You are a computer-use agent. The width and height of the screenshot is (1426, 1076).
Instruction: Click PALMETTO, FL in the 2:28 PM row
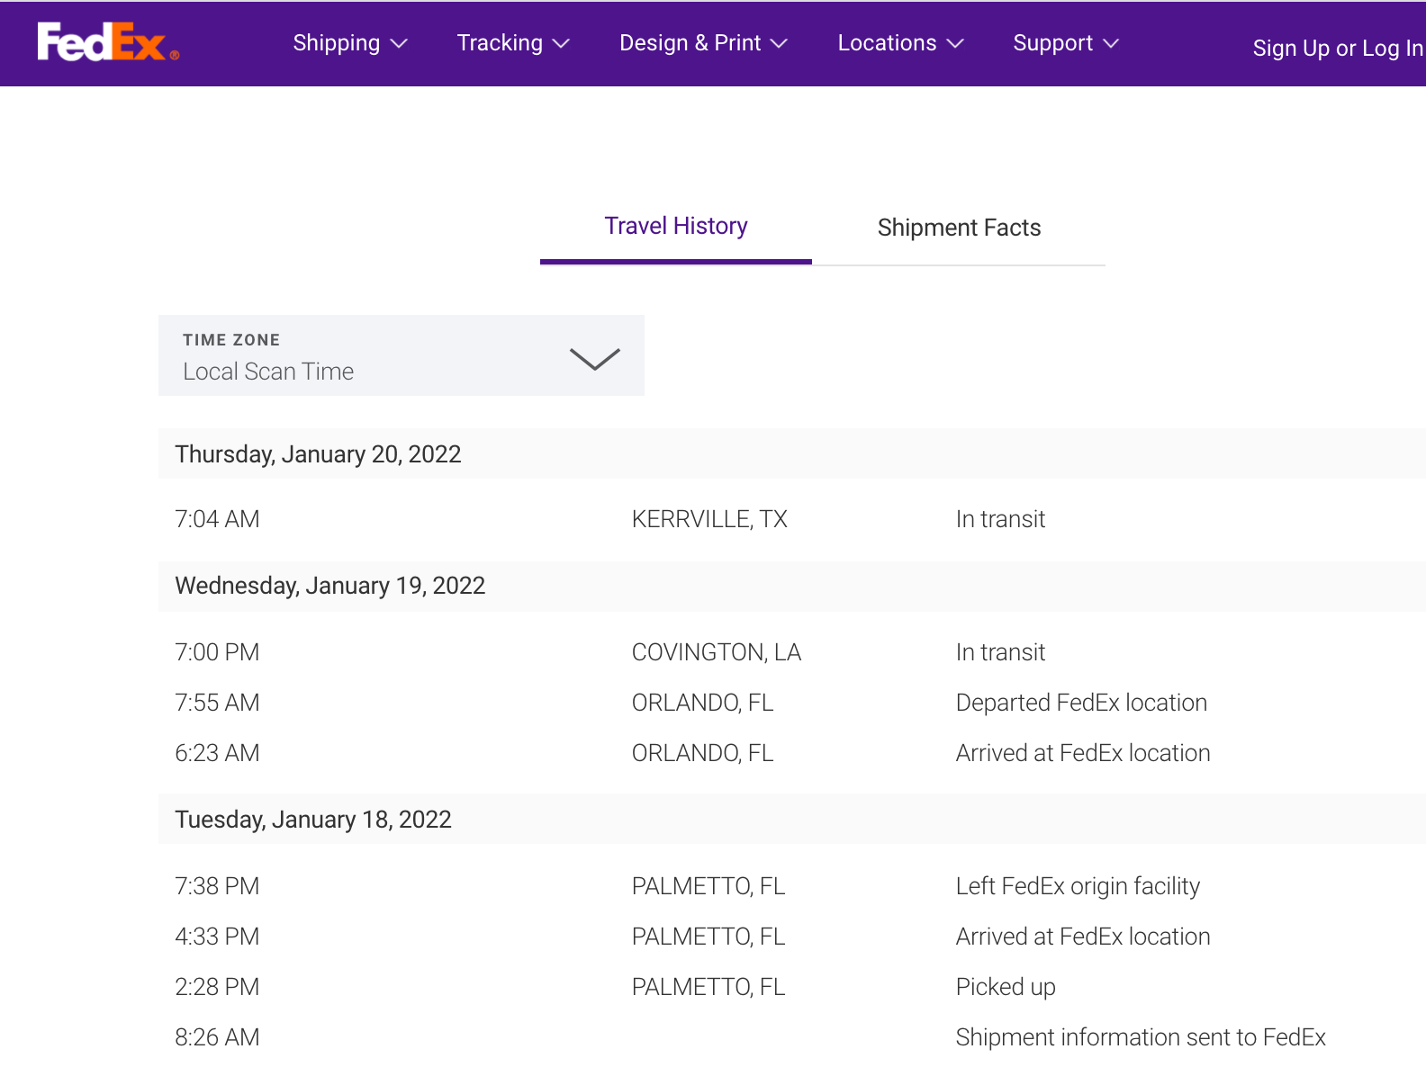point(708,987)
